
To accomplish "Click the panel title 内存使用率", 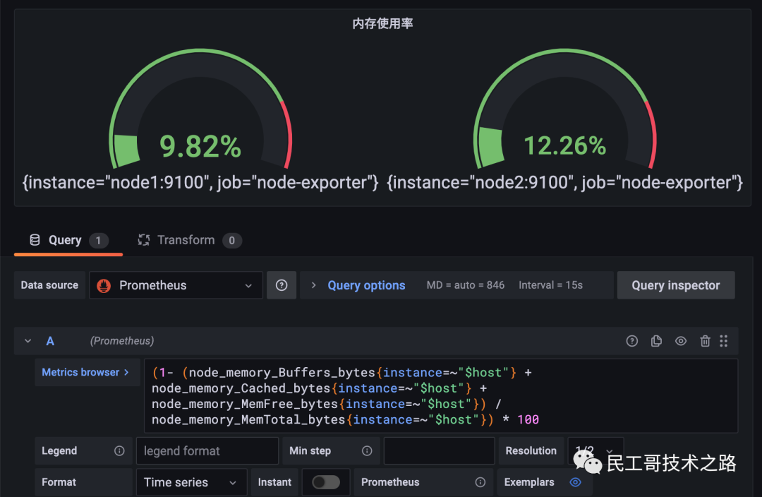I will [382, 23].
